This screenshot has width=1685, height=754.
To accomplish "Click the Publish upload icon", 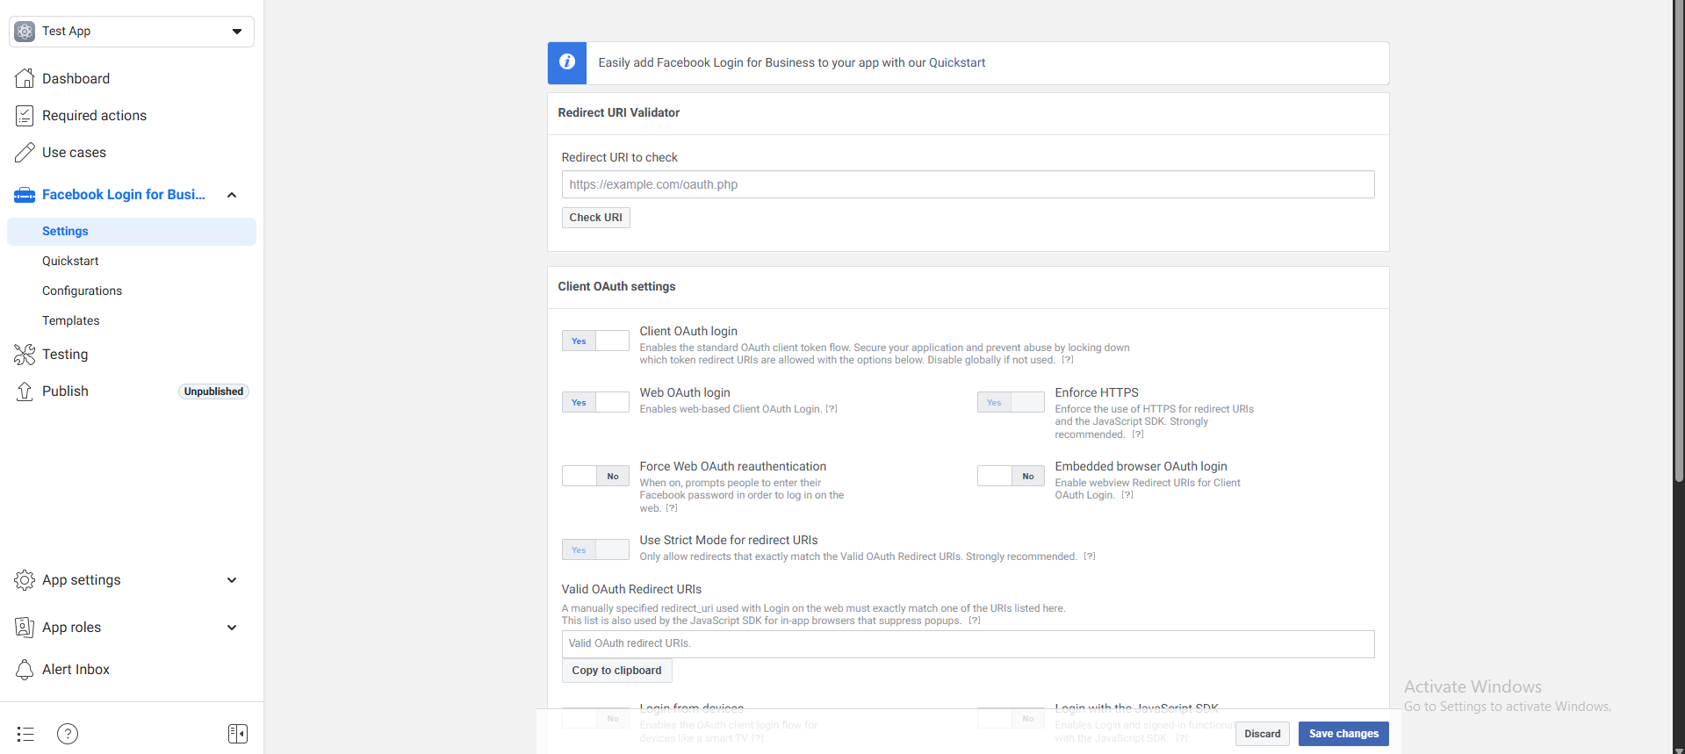I will pyautogui.click(x=25, y=391).
